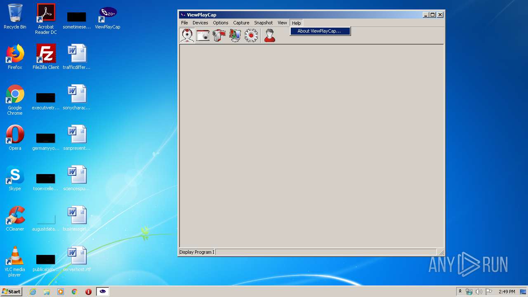Image resolution: width=528 pixels, height=297 pixels.
Task: Click the photo camera snapshot toolbar icon
Action: (x=203, y=35)
